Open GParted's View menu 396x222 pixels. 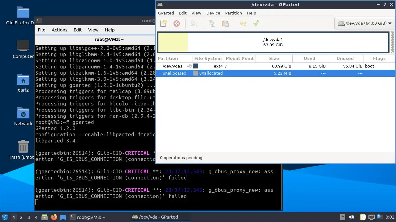click(196, 13)
